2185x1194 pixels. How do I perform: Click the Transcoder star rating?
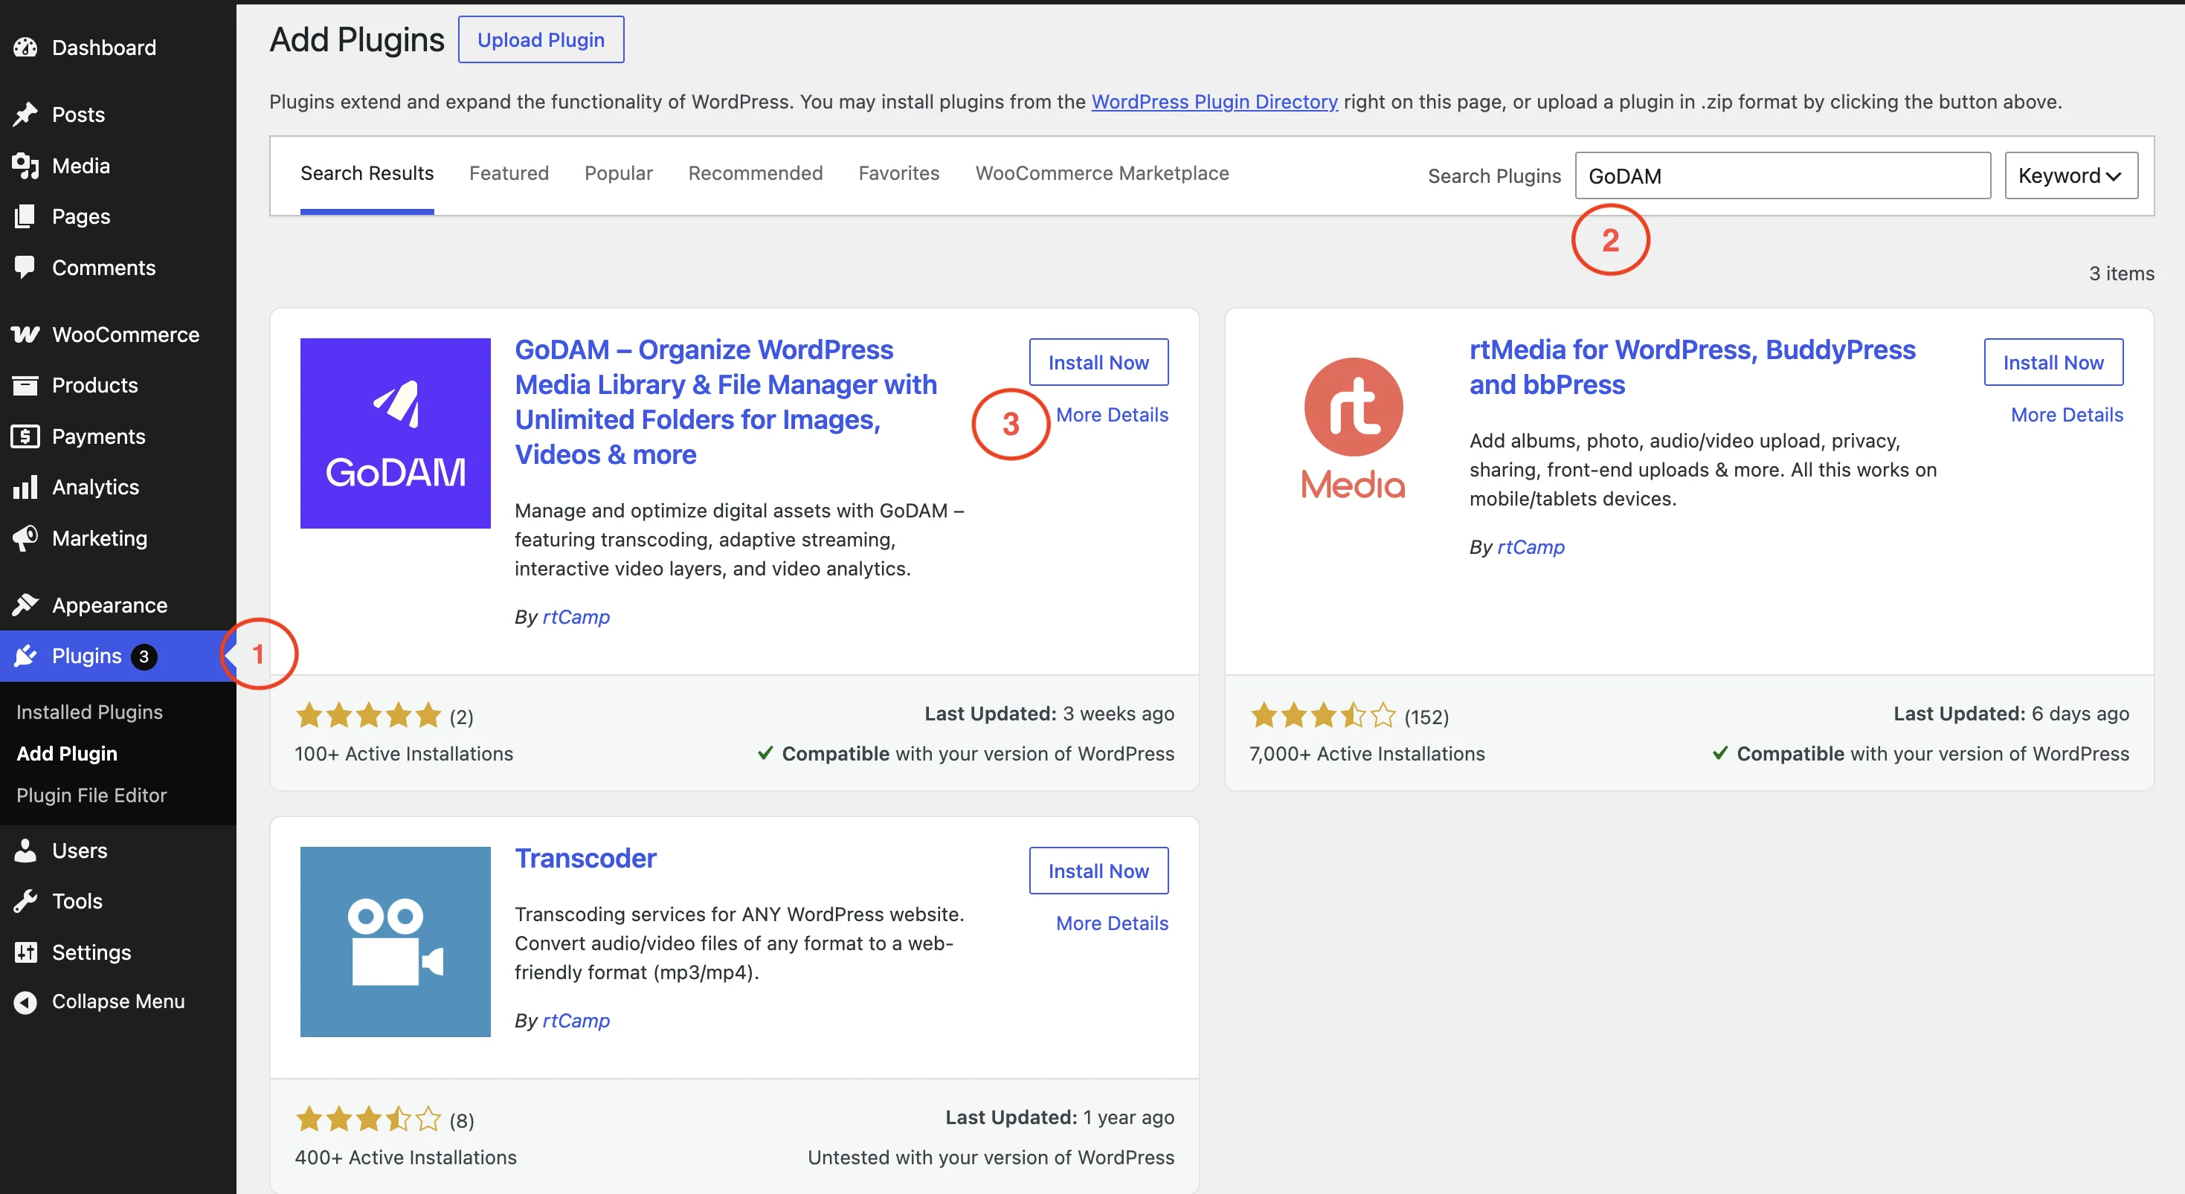[368, 1120]
